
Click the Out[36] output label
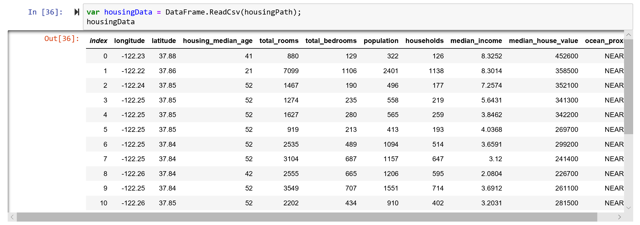[61, 39]
